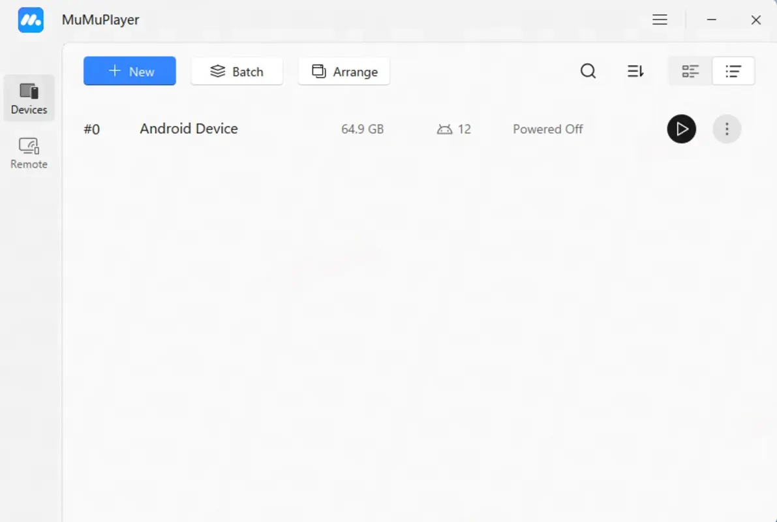Click the MuMuPlayer logo icon
Screen dimensions: 777x522
(29, 20)
